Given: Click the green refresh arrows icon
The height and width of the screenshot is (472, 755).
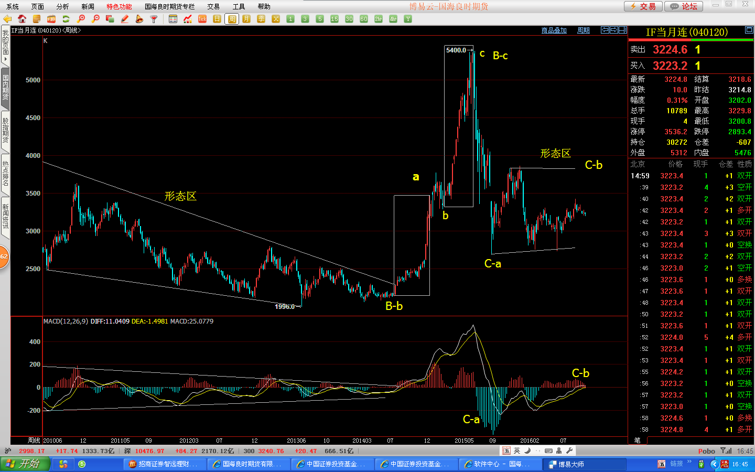Looking at the screenshot, I should click(x=66, y=19).
